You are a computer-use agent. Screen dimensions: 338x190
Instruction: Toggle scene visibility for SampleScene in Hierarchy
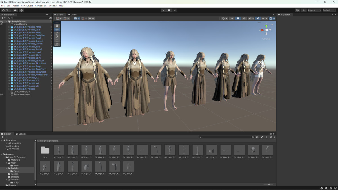(1, 21)
